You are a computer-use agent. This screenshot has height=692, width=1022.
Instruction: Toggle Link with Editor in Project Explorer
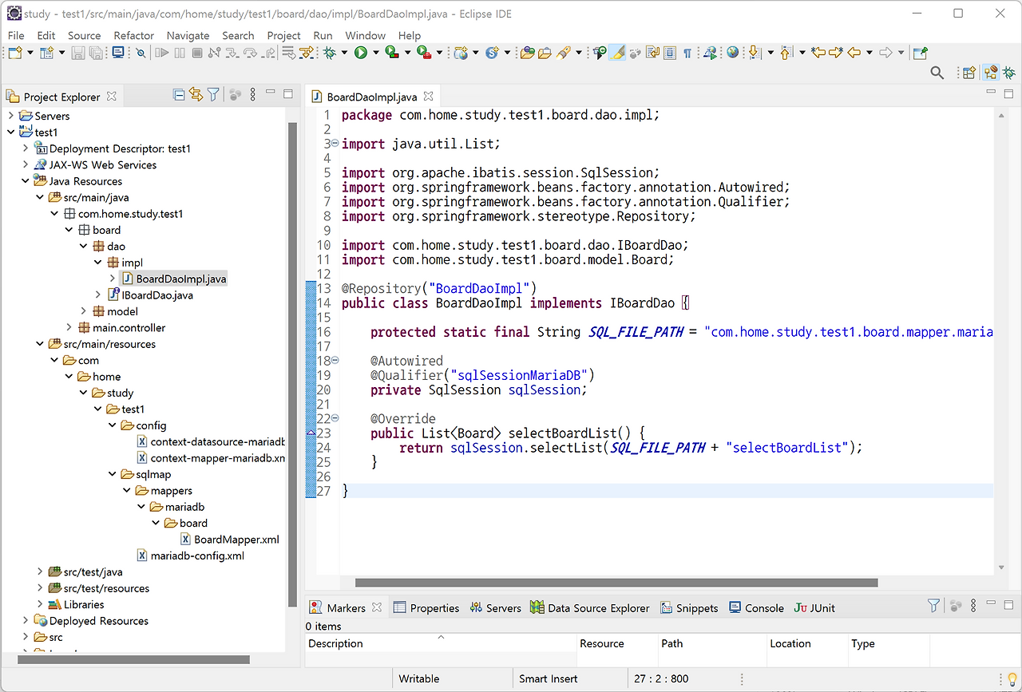[196, 96]
